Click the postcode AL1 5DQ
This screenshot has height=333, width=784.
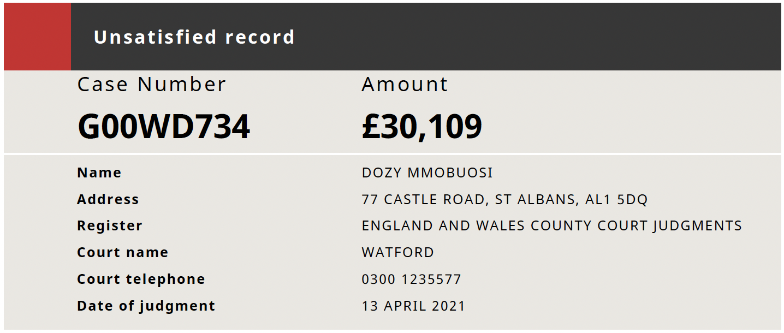[x=616, y=200]
